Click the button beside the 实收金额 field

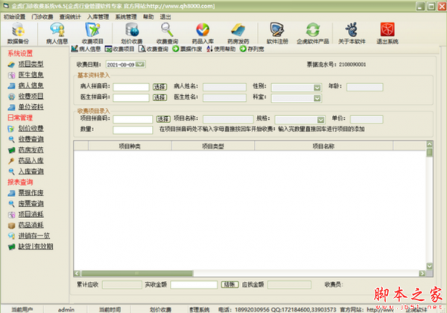229,284
